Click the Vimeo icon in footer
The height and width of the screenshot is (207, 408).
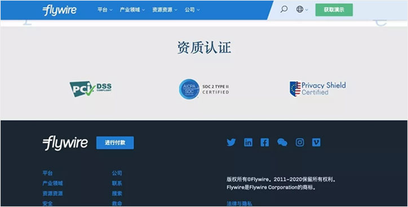tap(316, 142)
